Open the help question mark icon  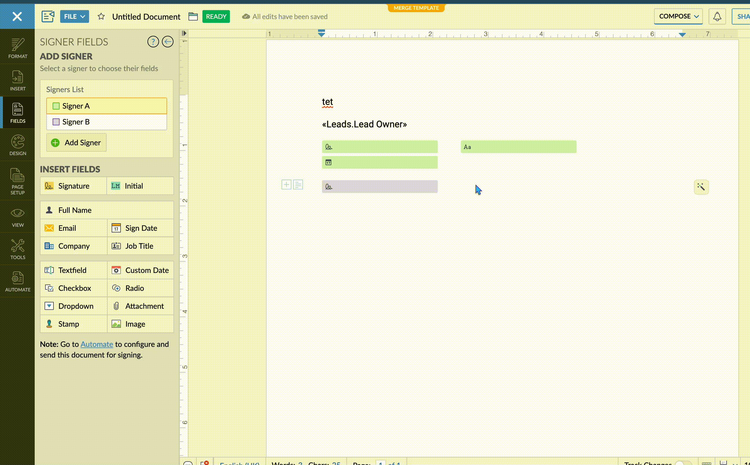click(153, 42)
